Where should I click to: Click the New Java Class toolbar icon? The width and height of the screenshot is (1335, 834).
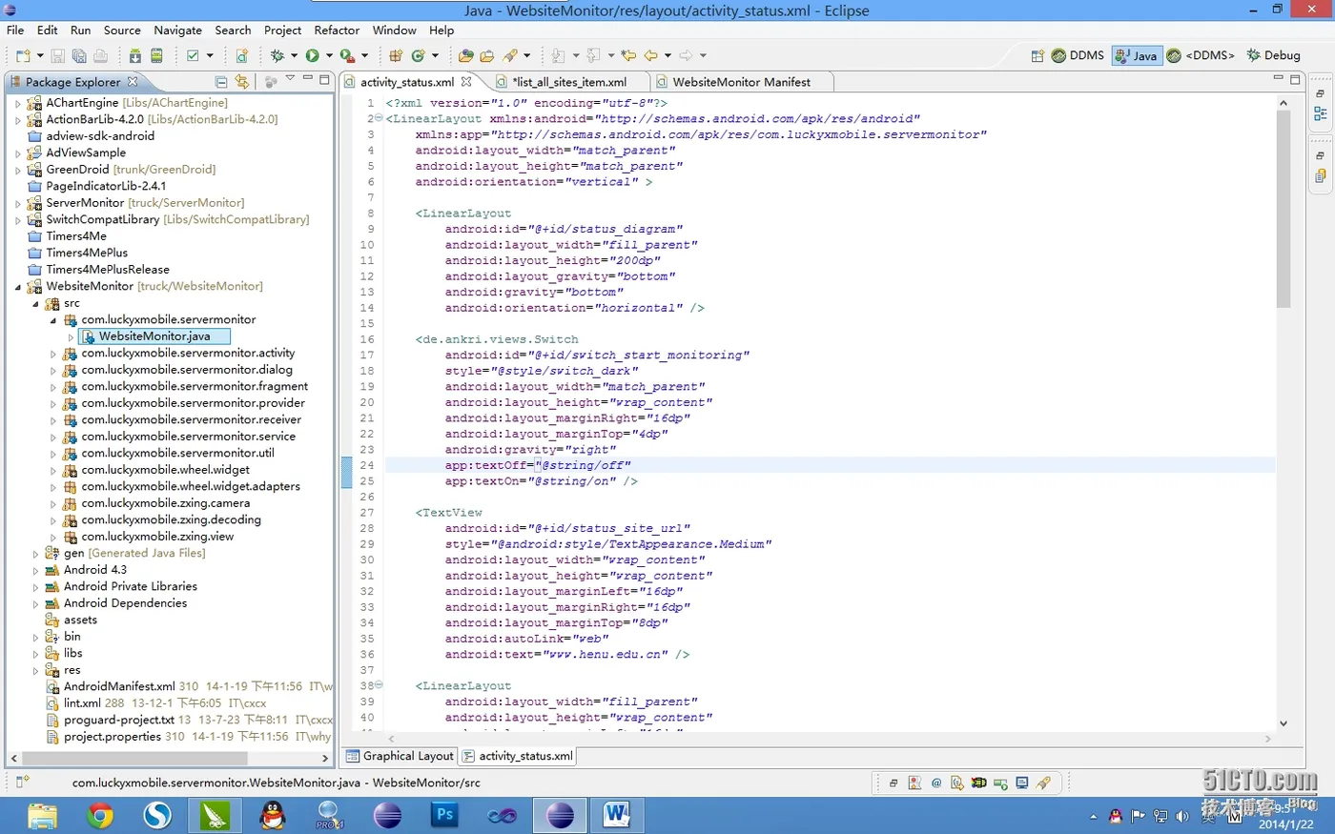click(x=418, y=56)
